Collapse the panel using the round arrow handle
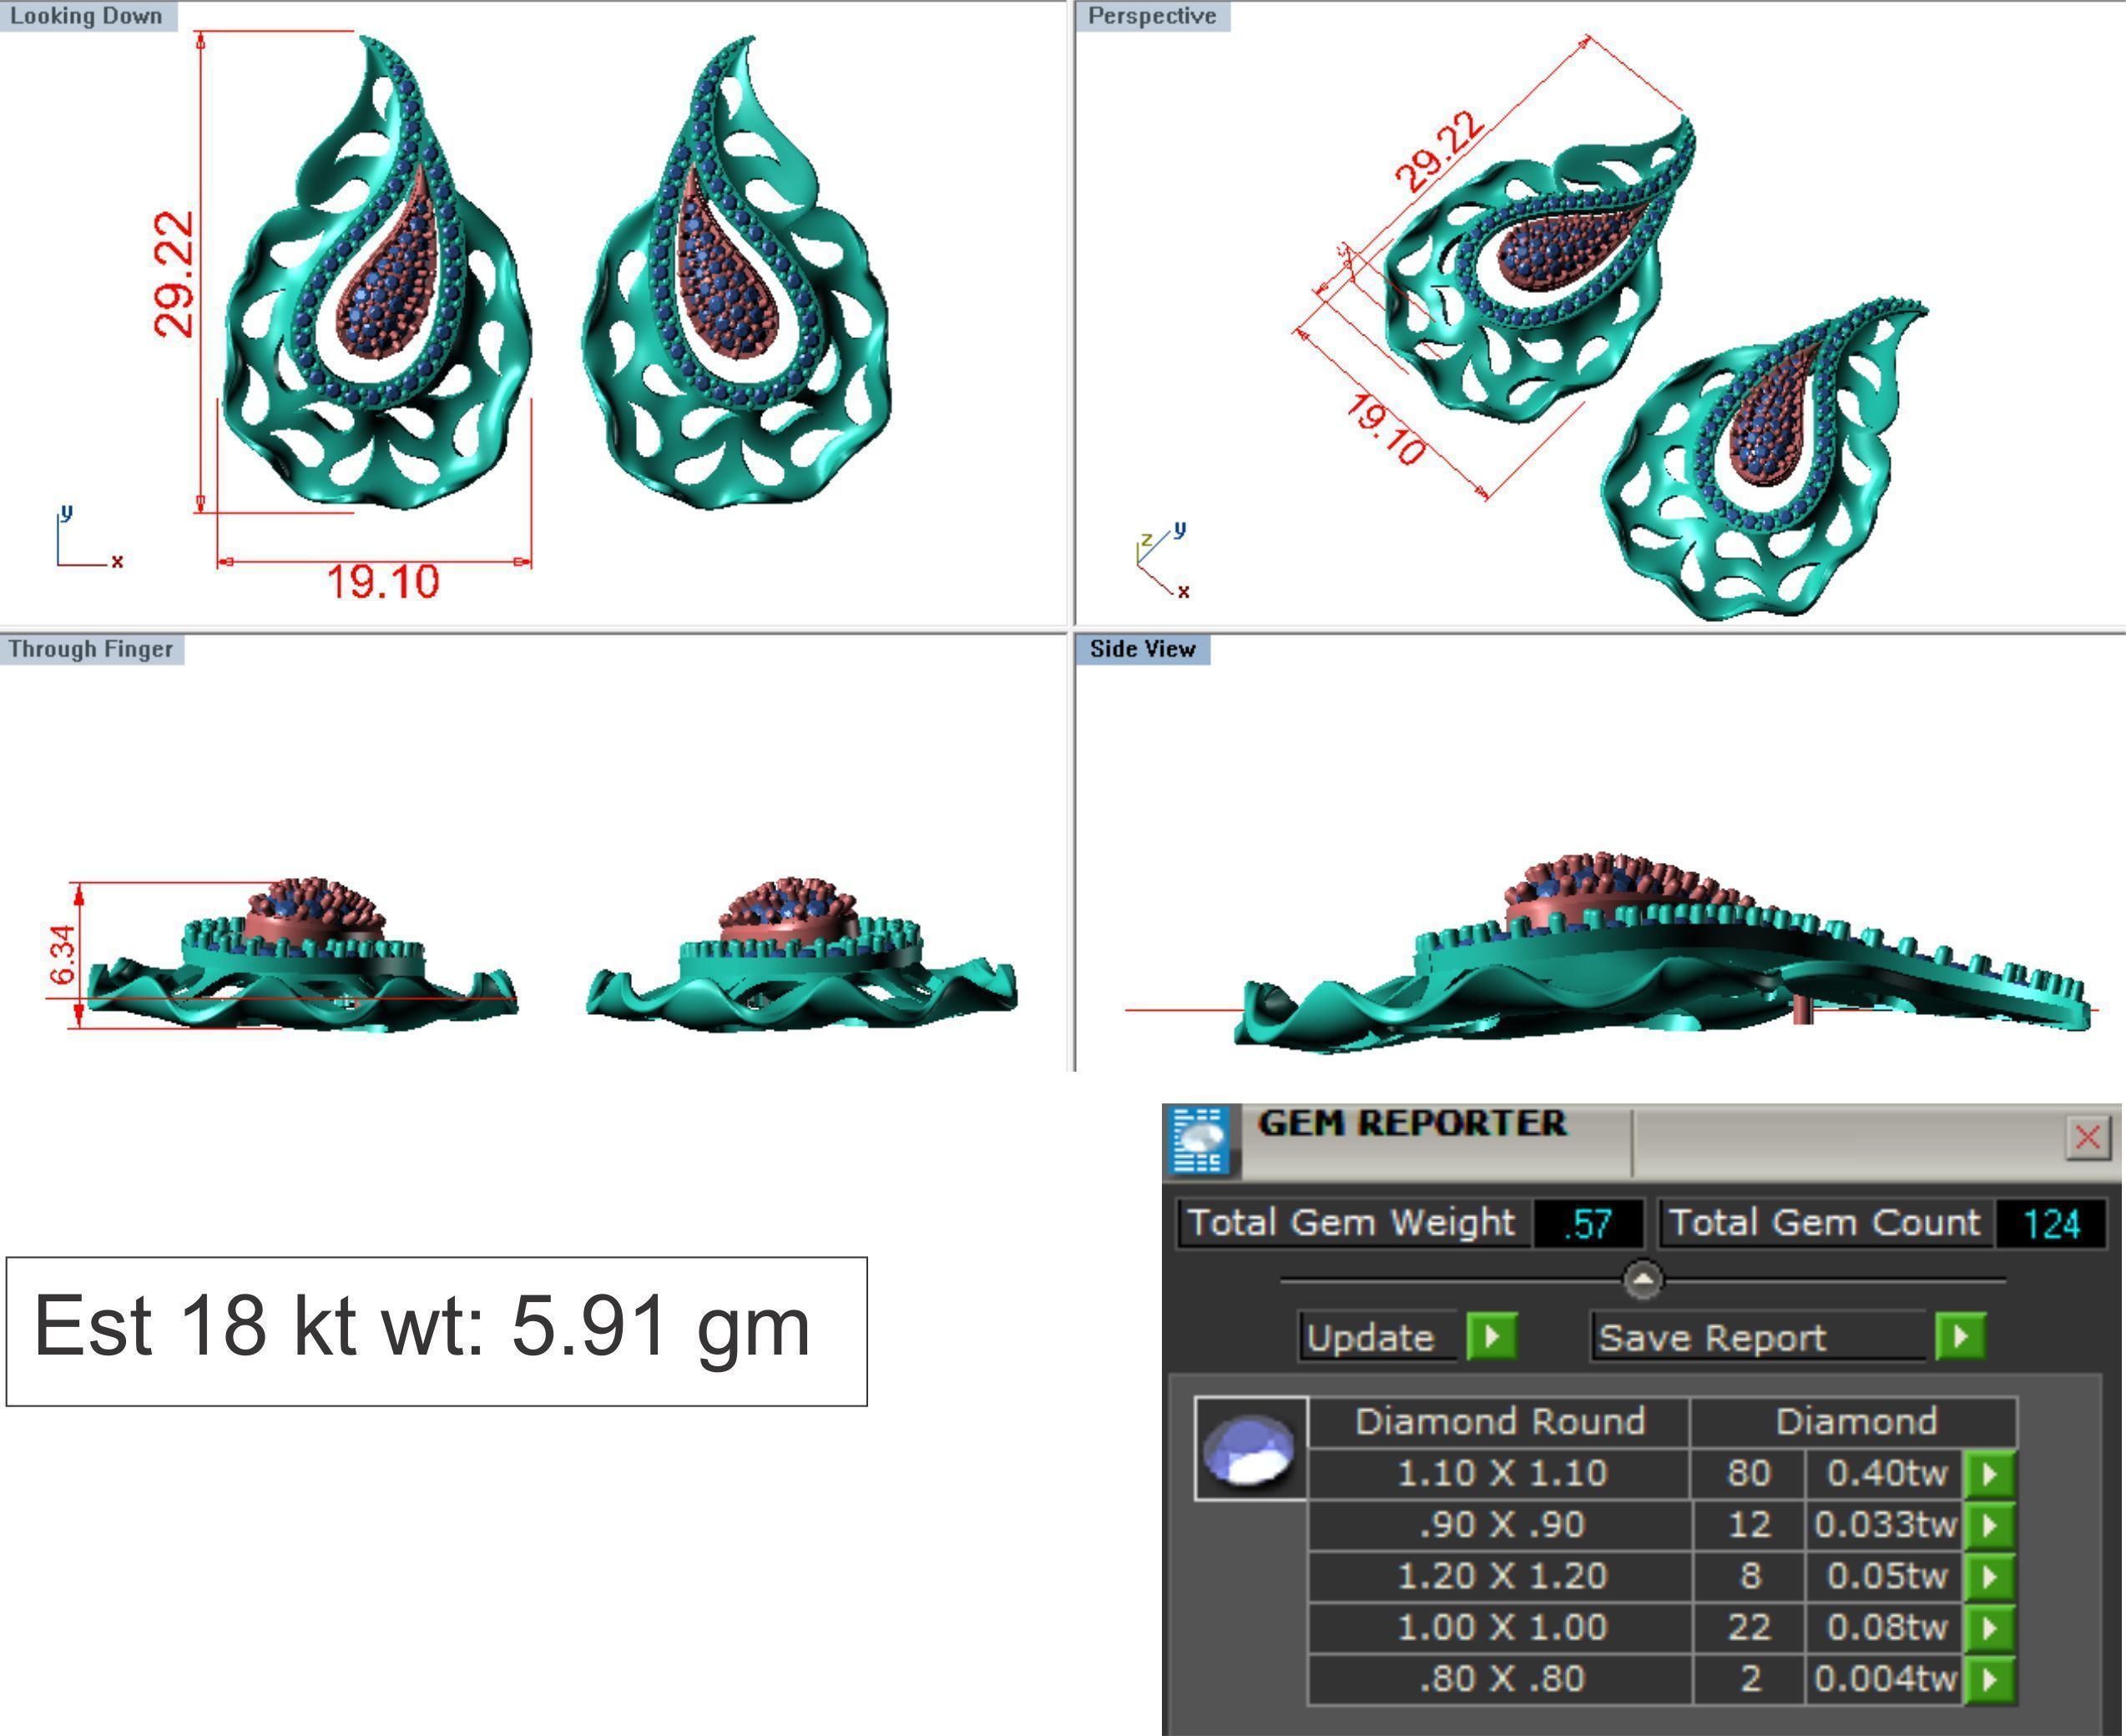Screen dimensions: 2126x1736 click(x=1643, y=1280)
